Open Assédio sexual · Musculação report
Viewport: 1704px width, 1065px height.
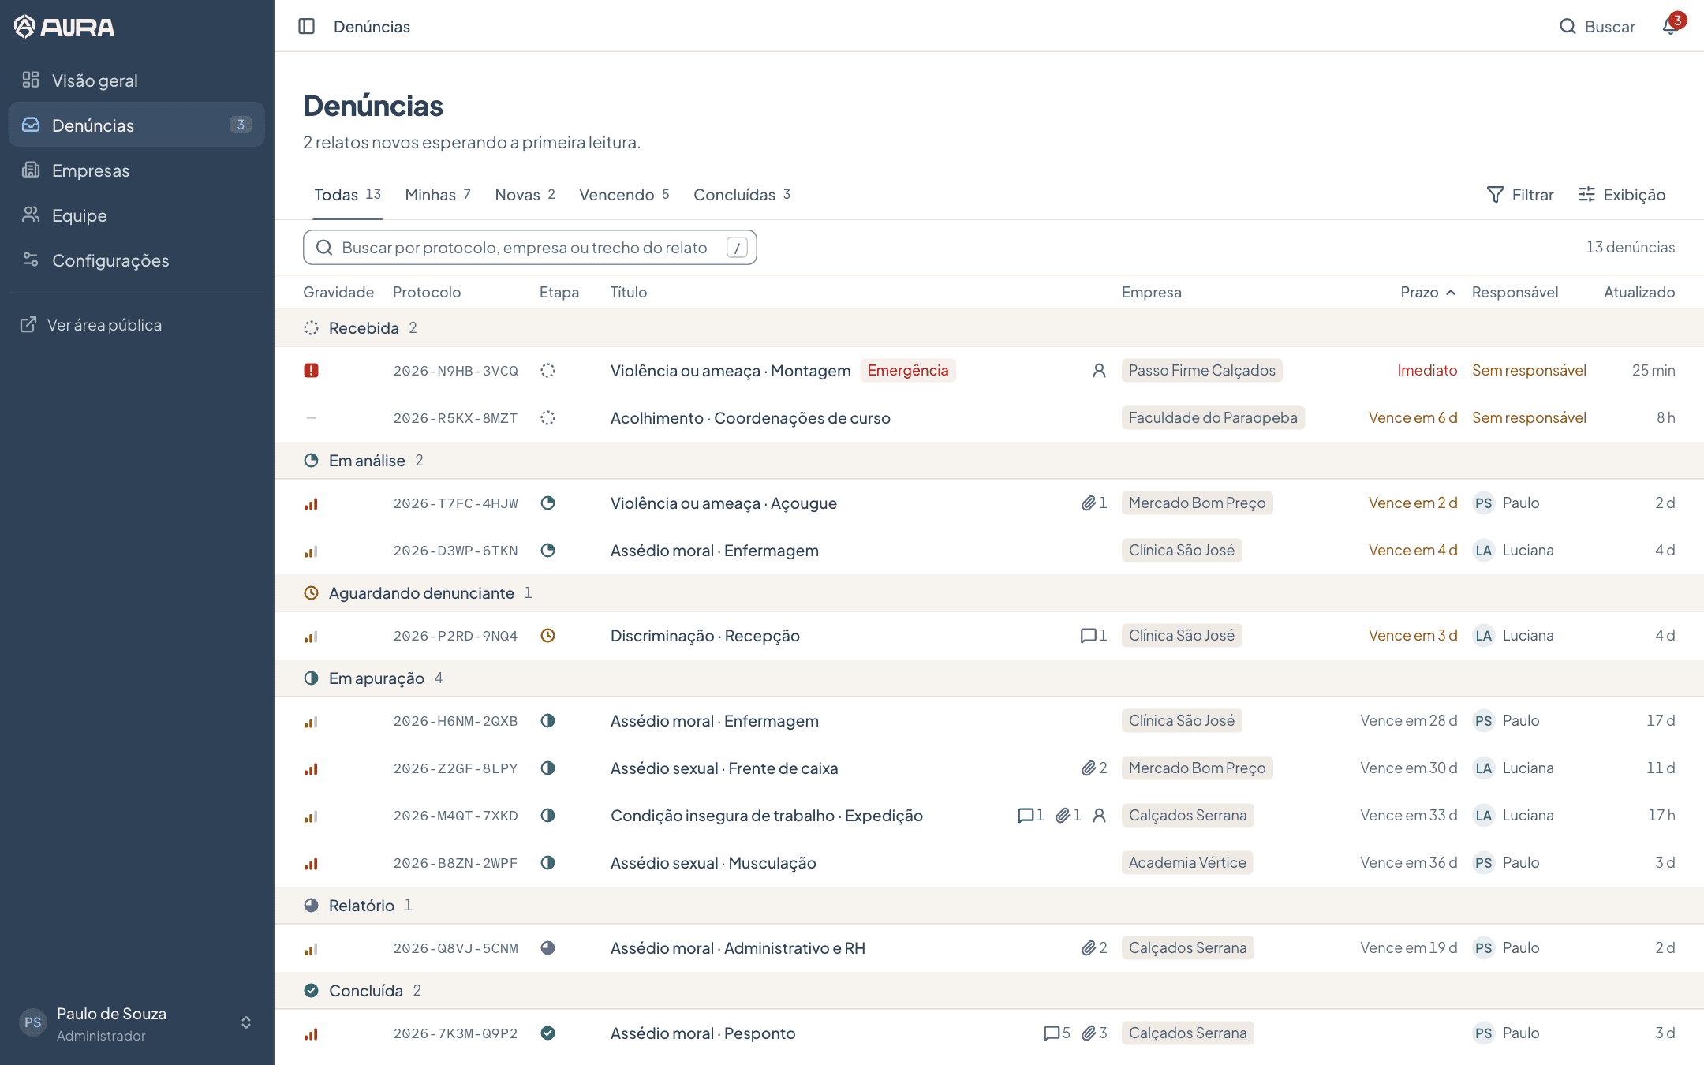(989, 862)
